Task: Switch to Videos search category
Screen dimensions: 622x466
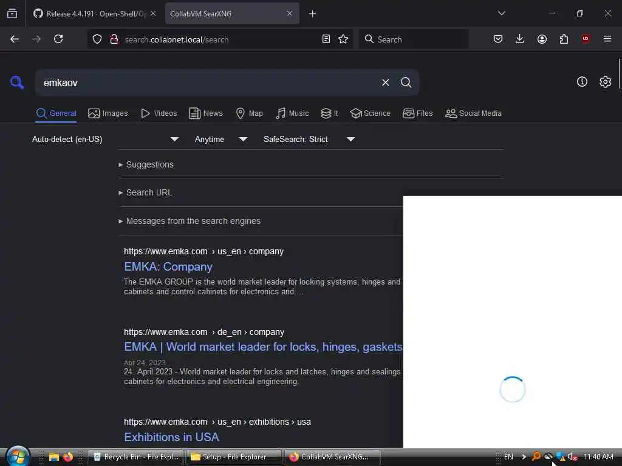Action: coord(159,113)
